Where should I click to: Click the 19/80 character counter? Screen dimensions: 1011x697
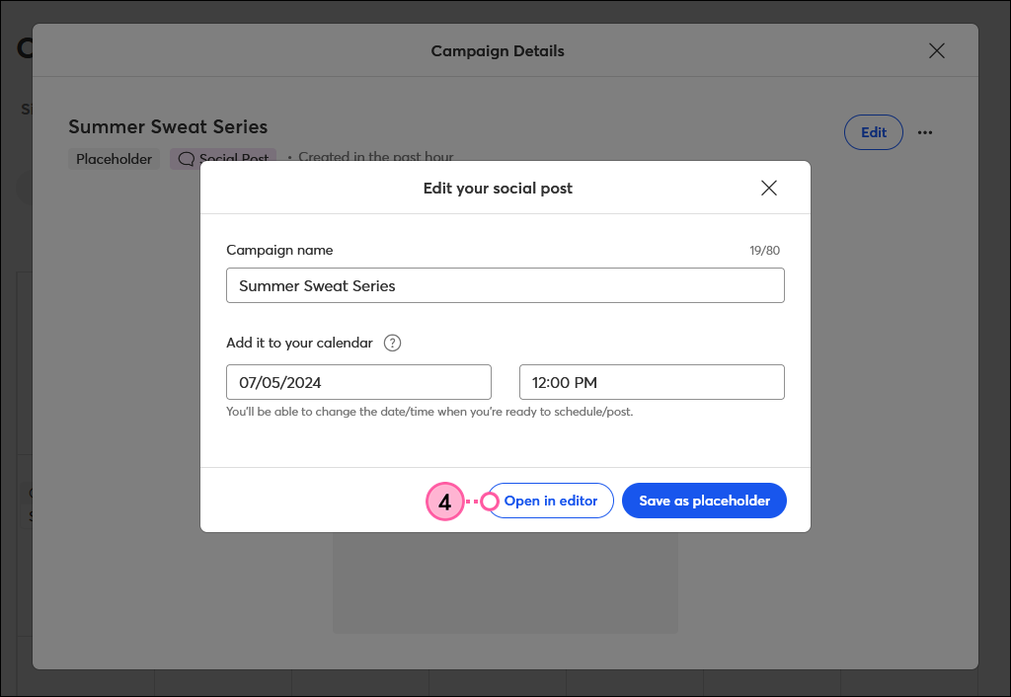[764, 250]
